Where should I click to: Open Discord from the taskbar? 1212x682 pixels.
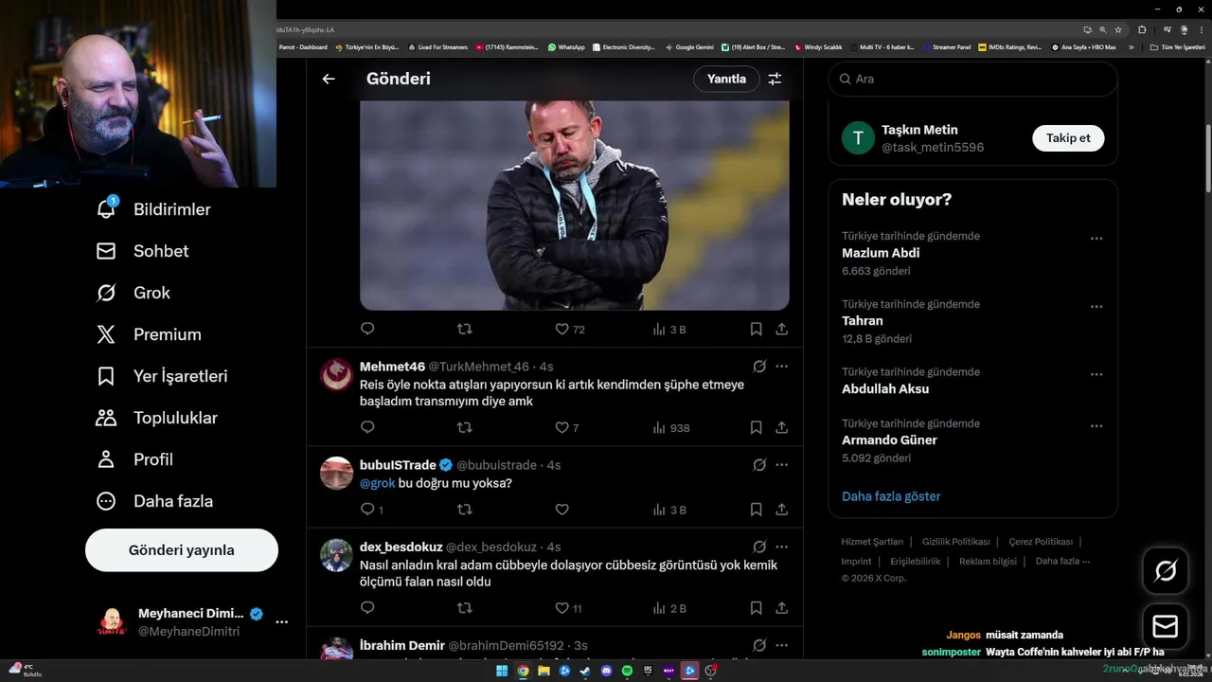tap(606, 671)
